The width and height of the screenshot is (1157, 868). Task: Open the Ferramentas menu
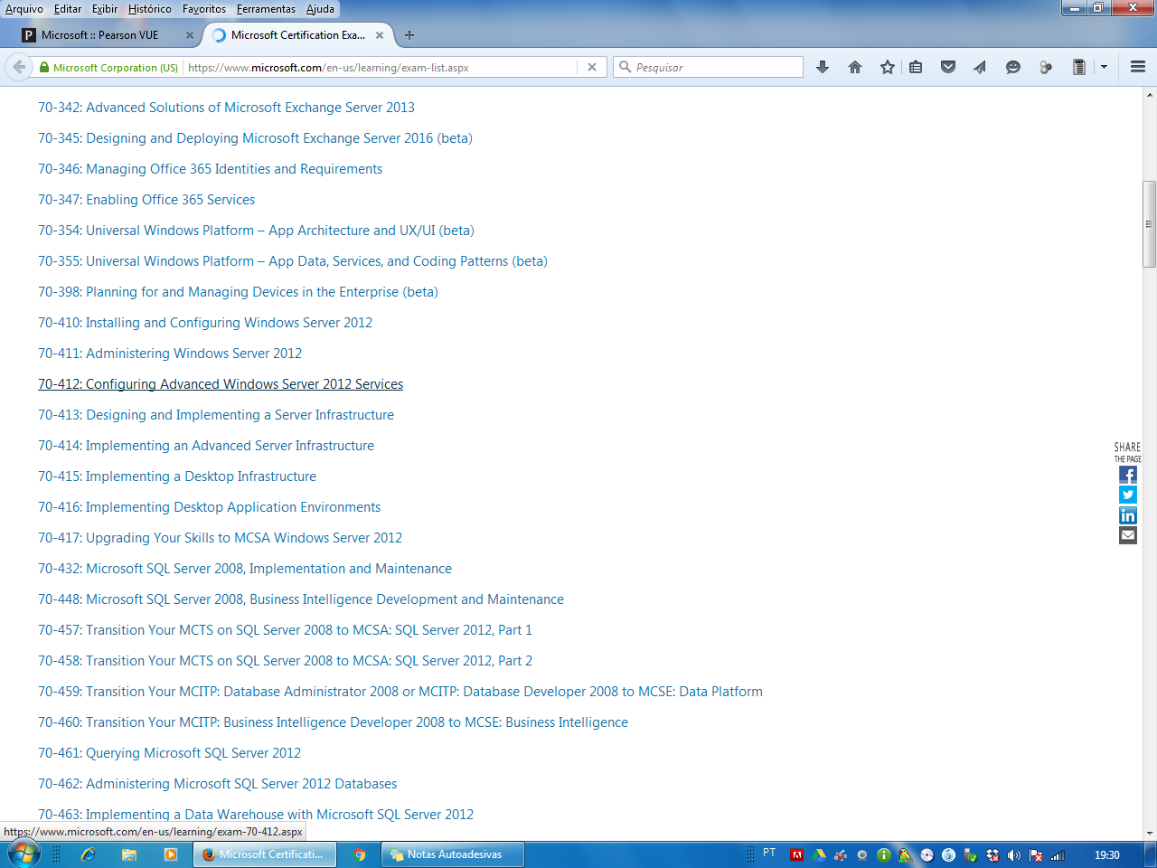click(x=266, y=9)
